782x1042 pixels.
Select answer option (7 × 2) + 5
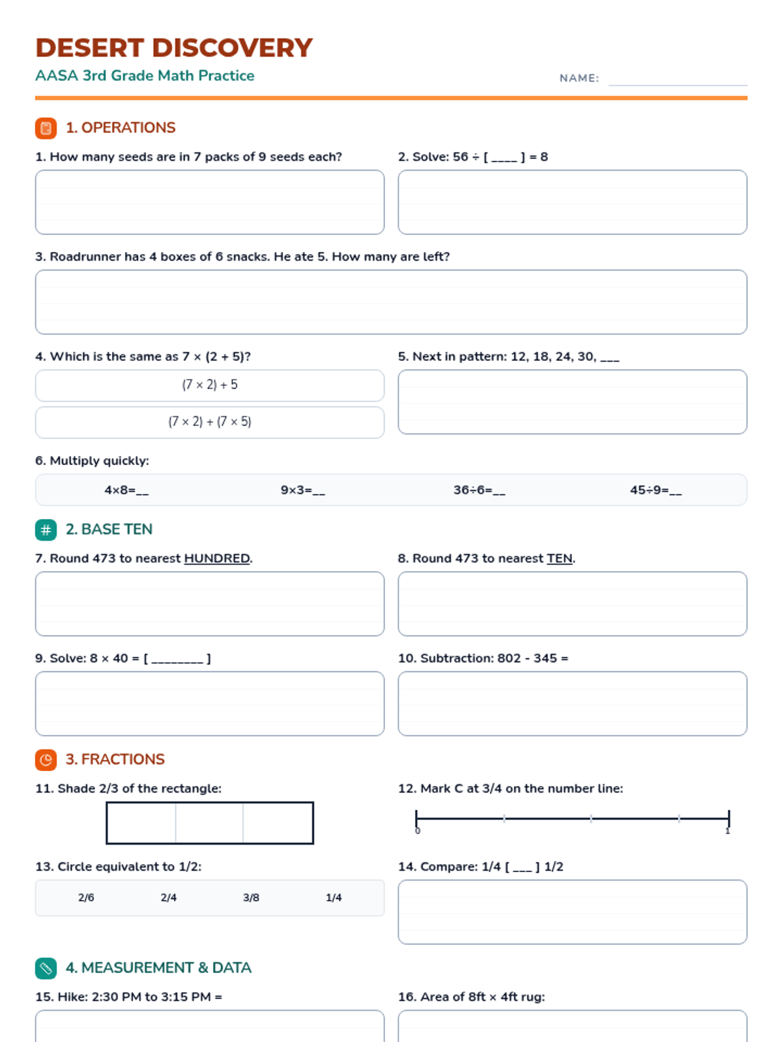pyautogui.click(x=209, y=386)
